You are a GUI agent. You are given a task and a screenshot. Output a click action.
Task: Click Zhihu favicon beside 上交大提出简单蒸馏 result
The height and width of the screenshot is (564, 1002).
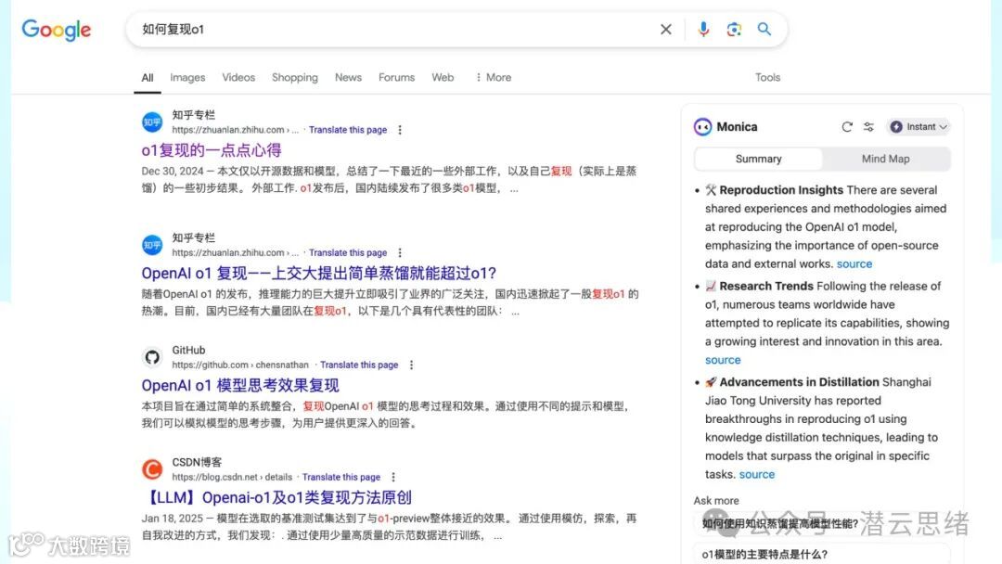coord(152,245)
